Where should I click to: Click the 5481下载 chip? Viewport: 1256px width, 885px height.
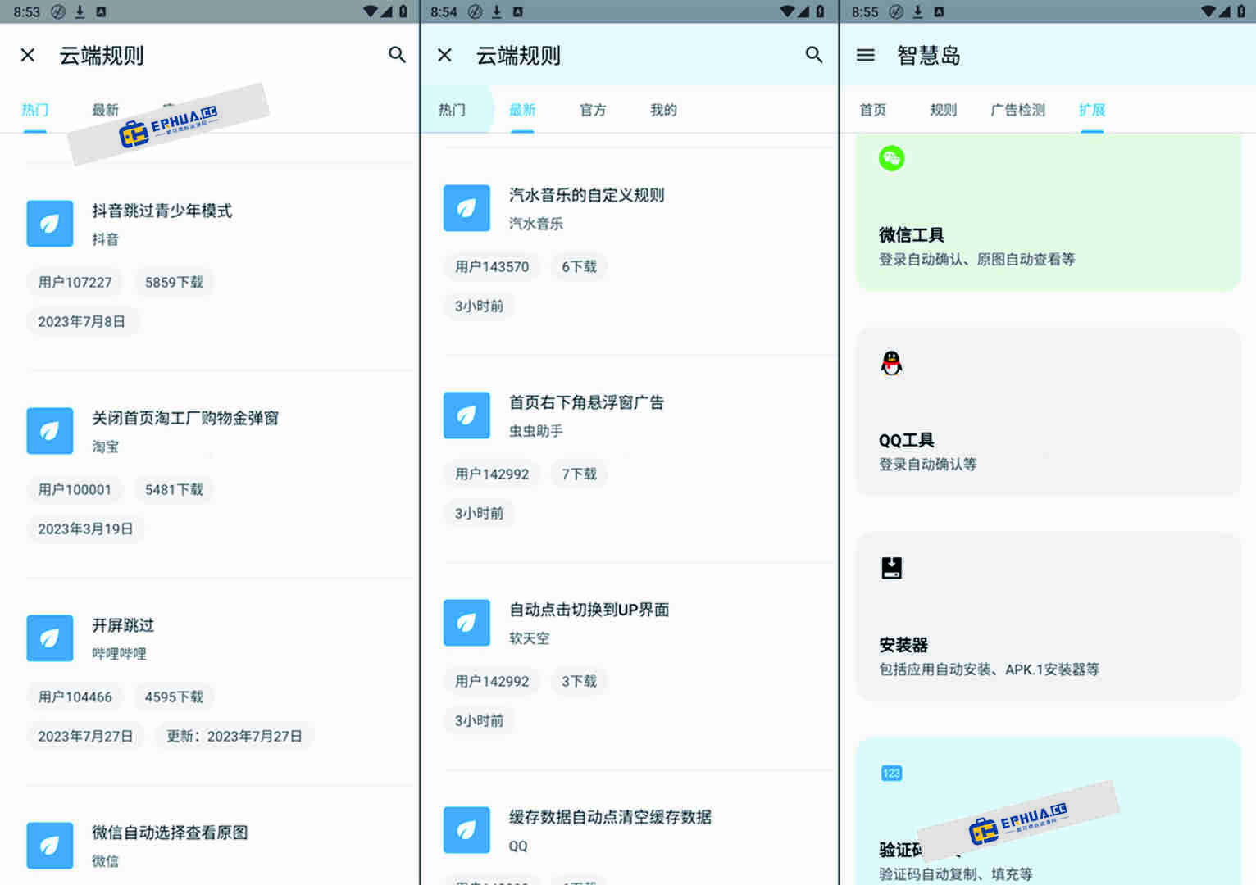(174, 489)
